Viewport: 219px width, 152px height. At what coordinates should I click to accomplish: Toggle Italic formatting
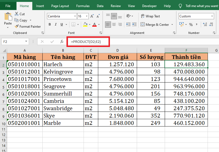(56, 25)
